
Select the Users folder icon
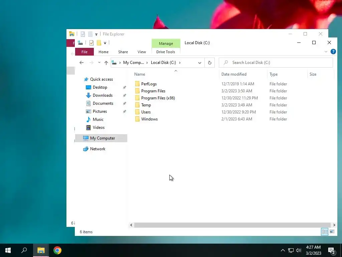click(x=137, y=112)
